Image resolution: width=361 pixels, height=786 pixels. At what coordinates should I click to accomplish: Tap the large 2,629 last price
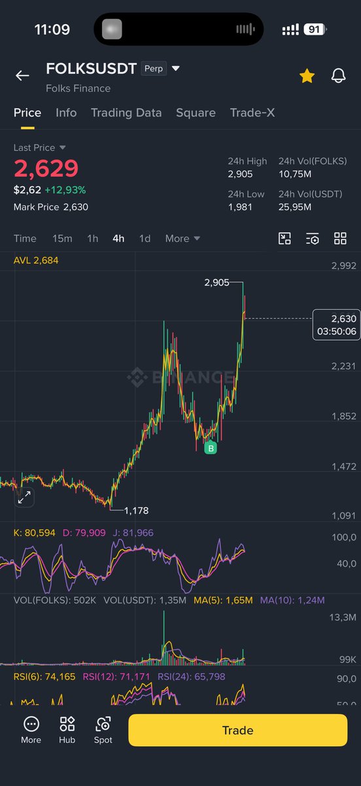(x=46, y=168)
